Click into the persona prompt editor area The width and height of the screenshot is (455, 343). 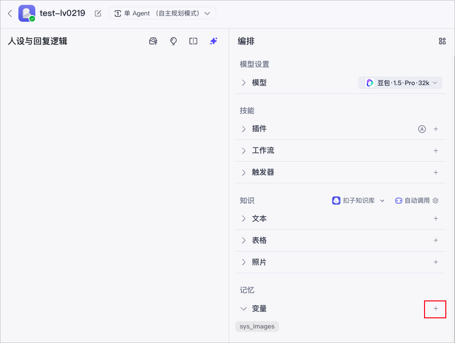point(114,194)
